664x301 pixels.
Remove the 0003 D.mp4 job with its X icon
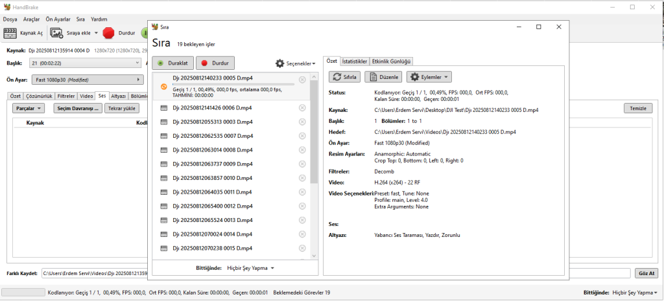[x=302, y=122]
